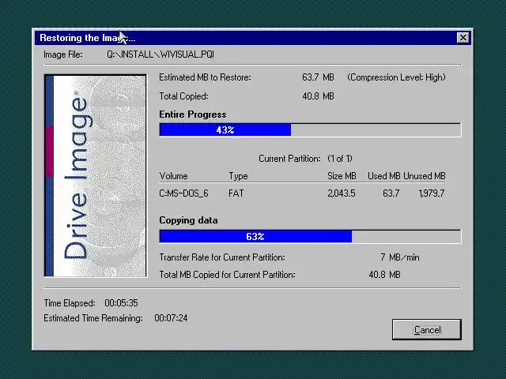Click the Type column header
Viewport: 506px width, 379px height.
[238, 176]
